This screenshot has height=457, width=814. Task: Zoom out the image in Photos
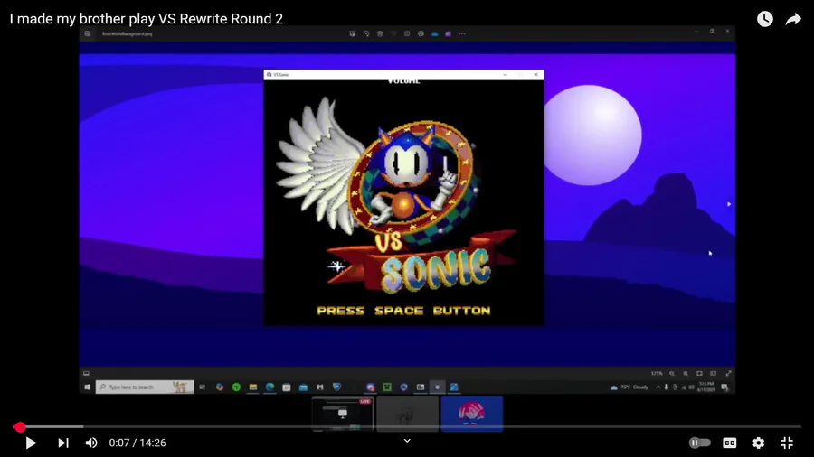pyautogui.click(x=672, y=373)
